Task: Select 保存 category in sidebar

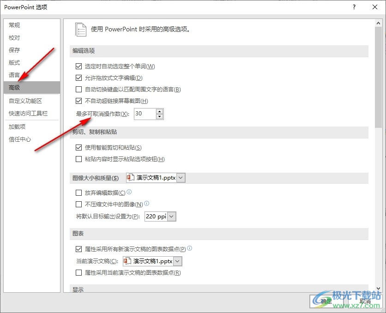Action: tap(32, 50)
